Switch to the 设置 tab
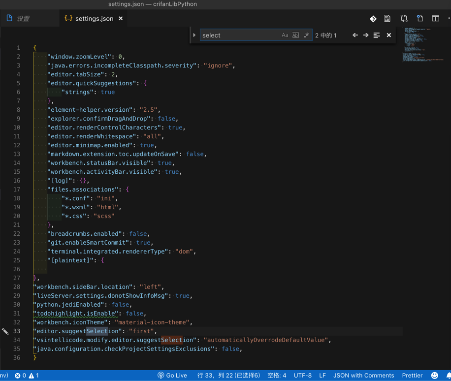This screenshot has height=381, width=451. tap(23, 19)
